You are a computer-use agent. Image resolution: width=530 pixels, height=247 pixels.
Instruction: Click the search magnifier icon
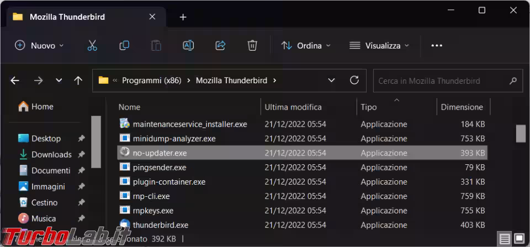click(x=513, y=80)
